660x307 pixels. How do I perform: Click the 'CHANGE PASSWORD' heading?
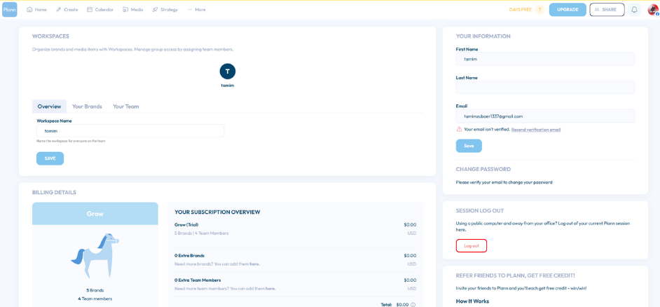[483, 169]
